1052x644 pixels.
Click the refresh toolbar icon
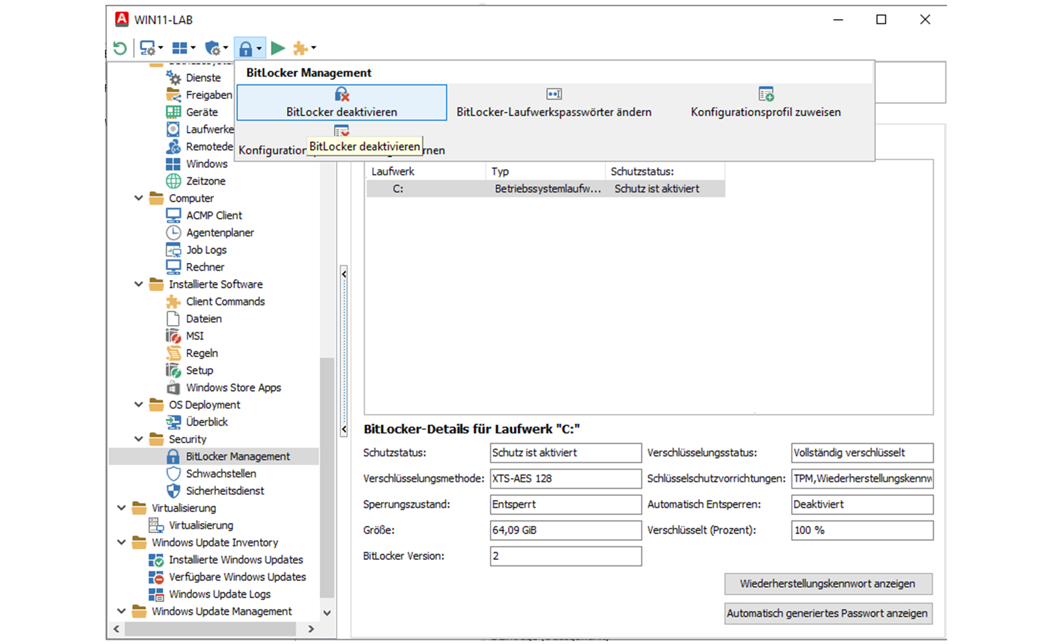click(x=120, y=48)
